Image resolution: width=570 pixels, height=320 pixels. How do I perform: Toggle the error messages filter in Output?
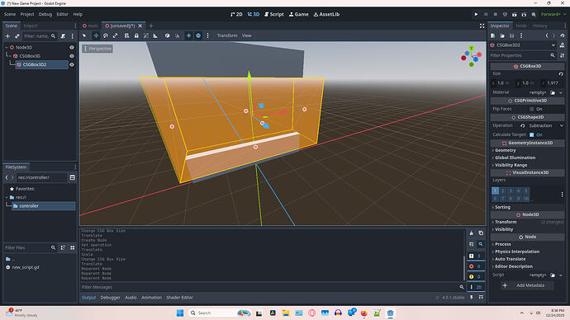tap(476, 266)
